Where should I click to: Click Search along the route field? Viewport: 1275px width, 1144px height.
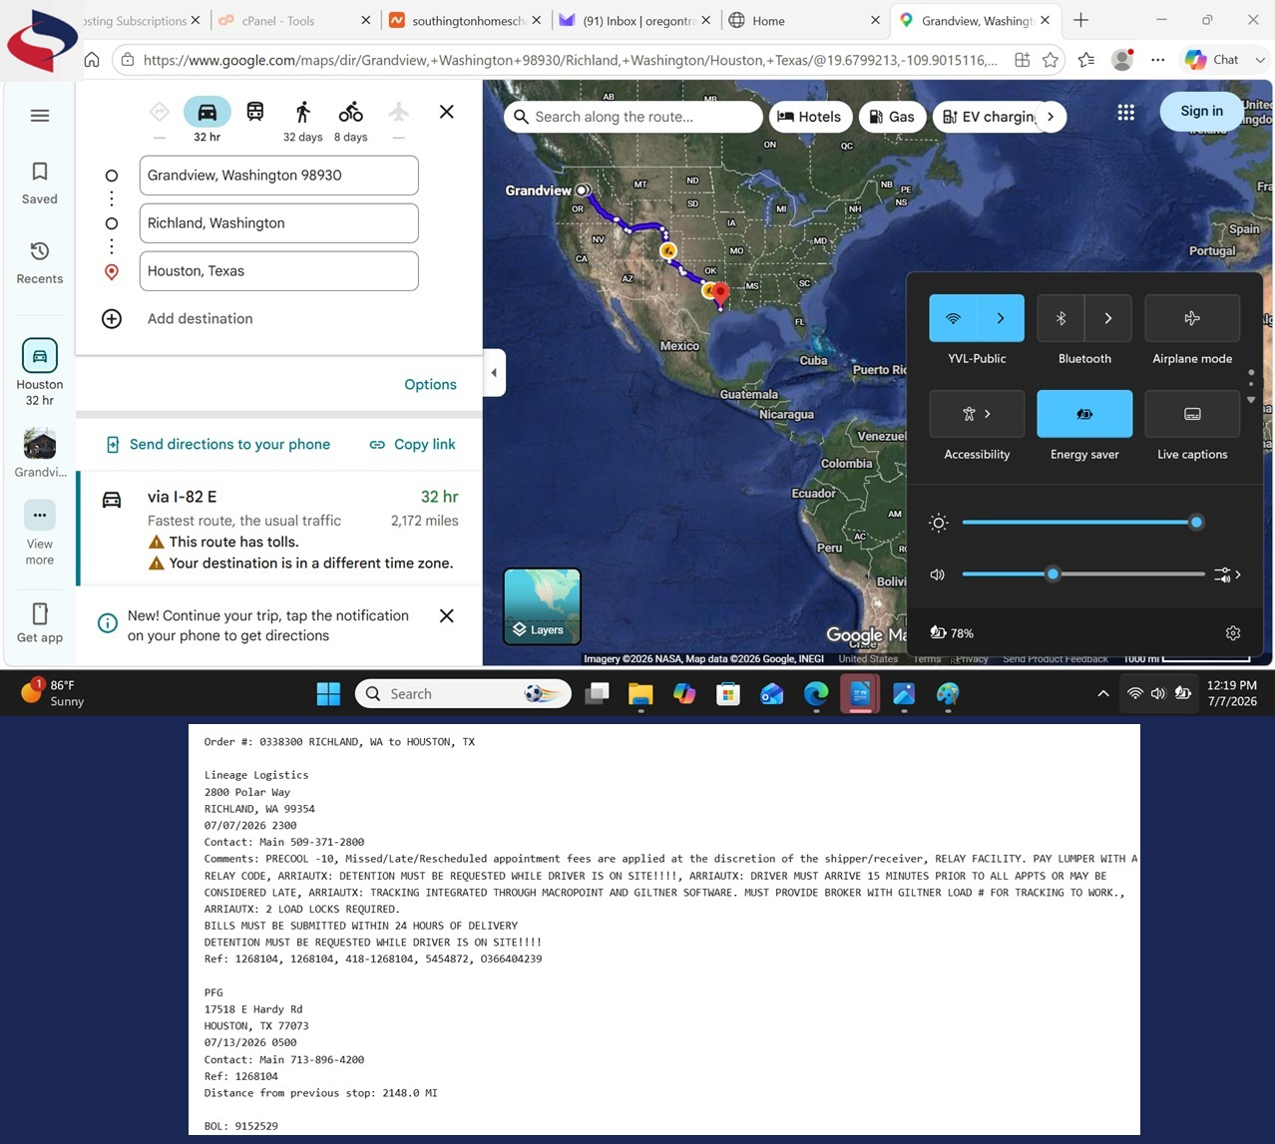click(634, 117)
